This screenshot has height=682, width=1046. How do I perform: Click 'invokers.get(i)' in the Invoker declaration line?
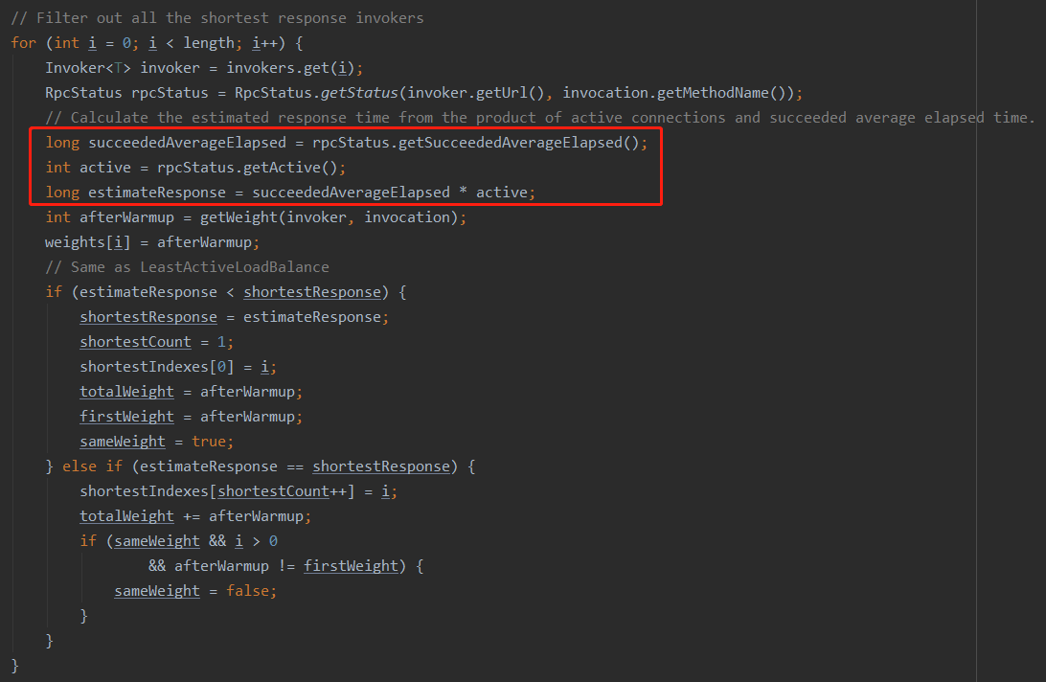293,68
